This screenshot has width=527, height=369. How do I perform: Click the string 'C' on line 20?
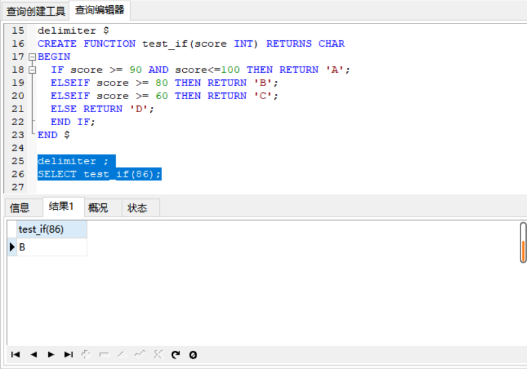point(263,96)
